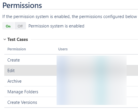Select the Create Versions permission row
Screen dimensions: 138x109
click(x=71, y=102)
